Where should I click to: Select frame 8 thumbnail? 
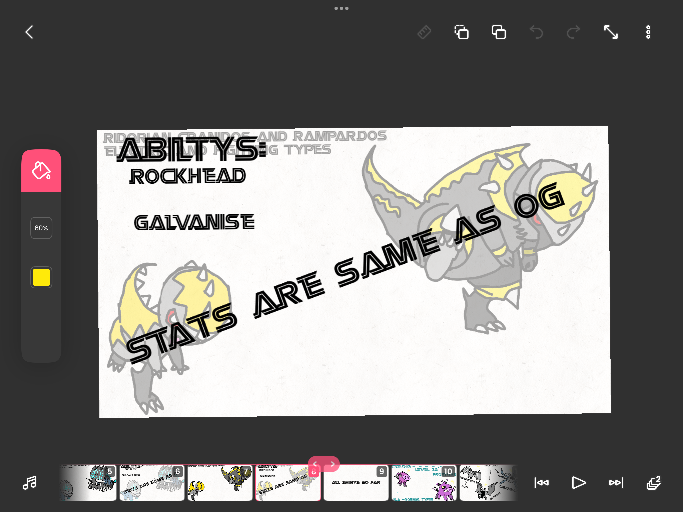tap(288, 483)
